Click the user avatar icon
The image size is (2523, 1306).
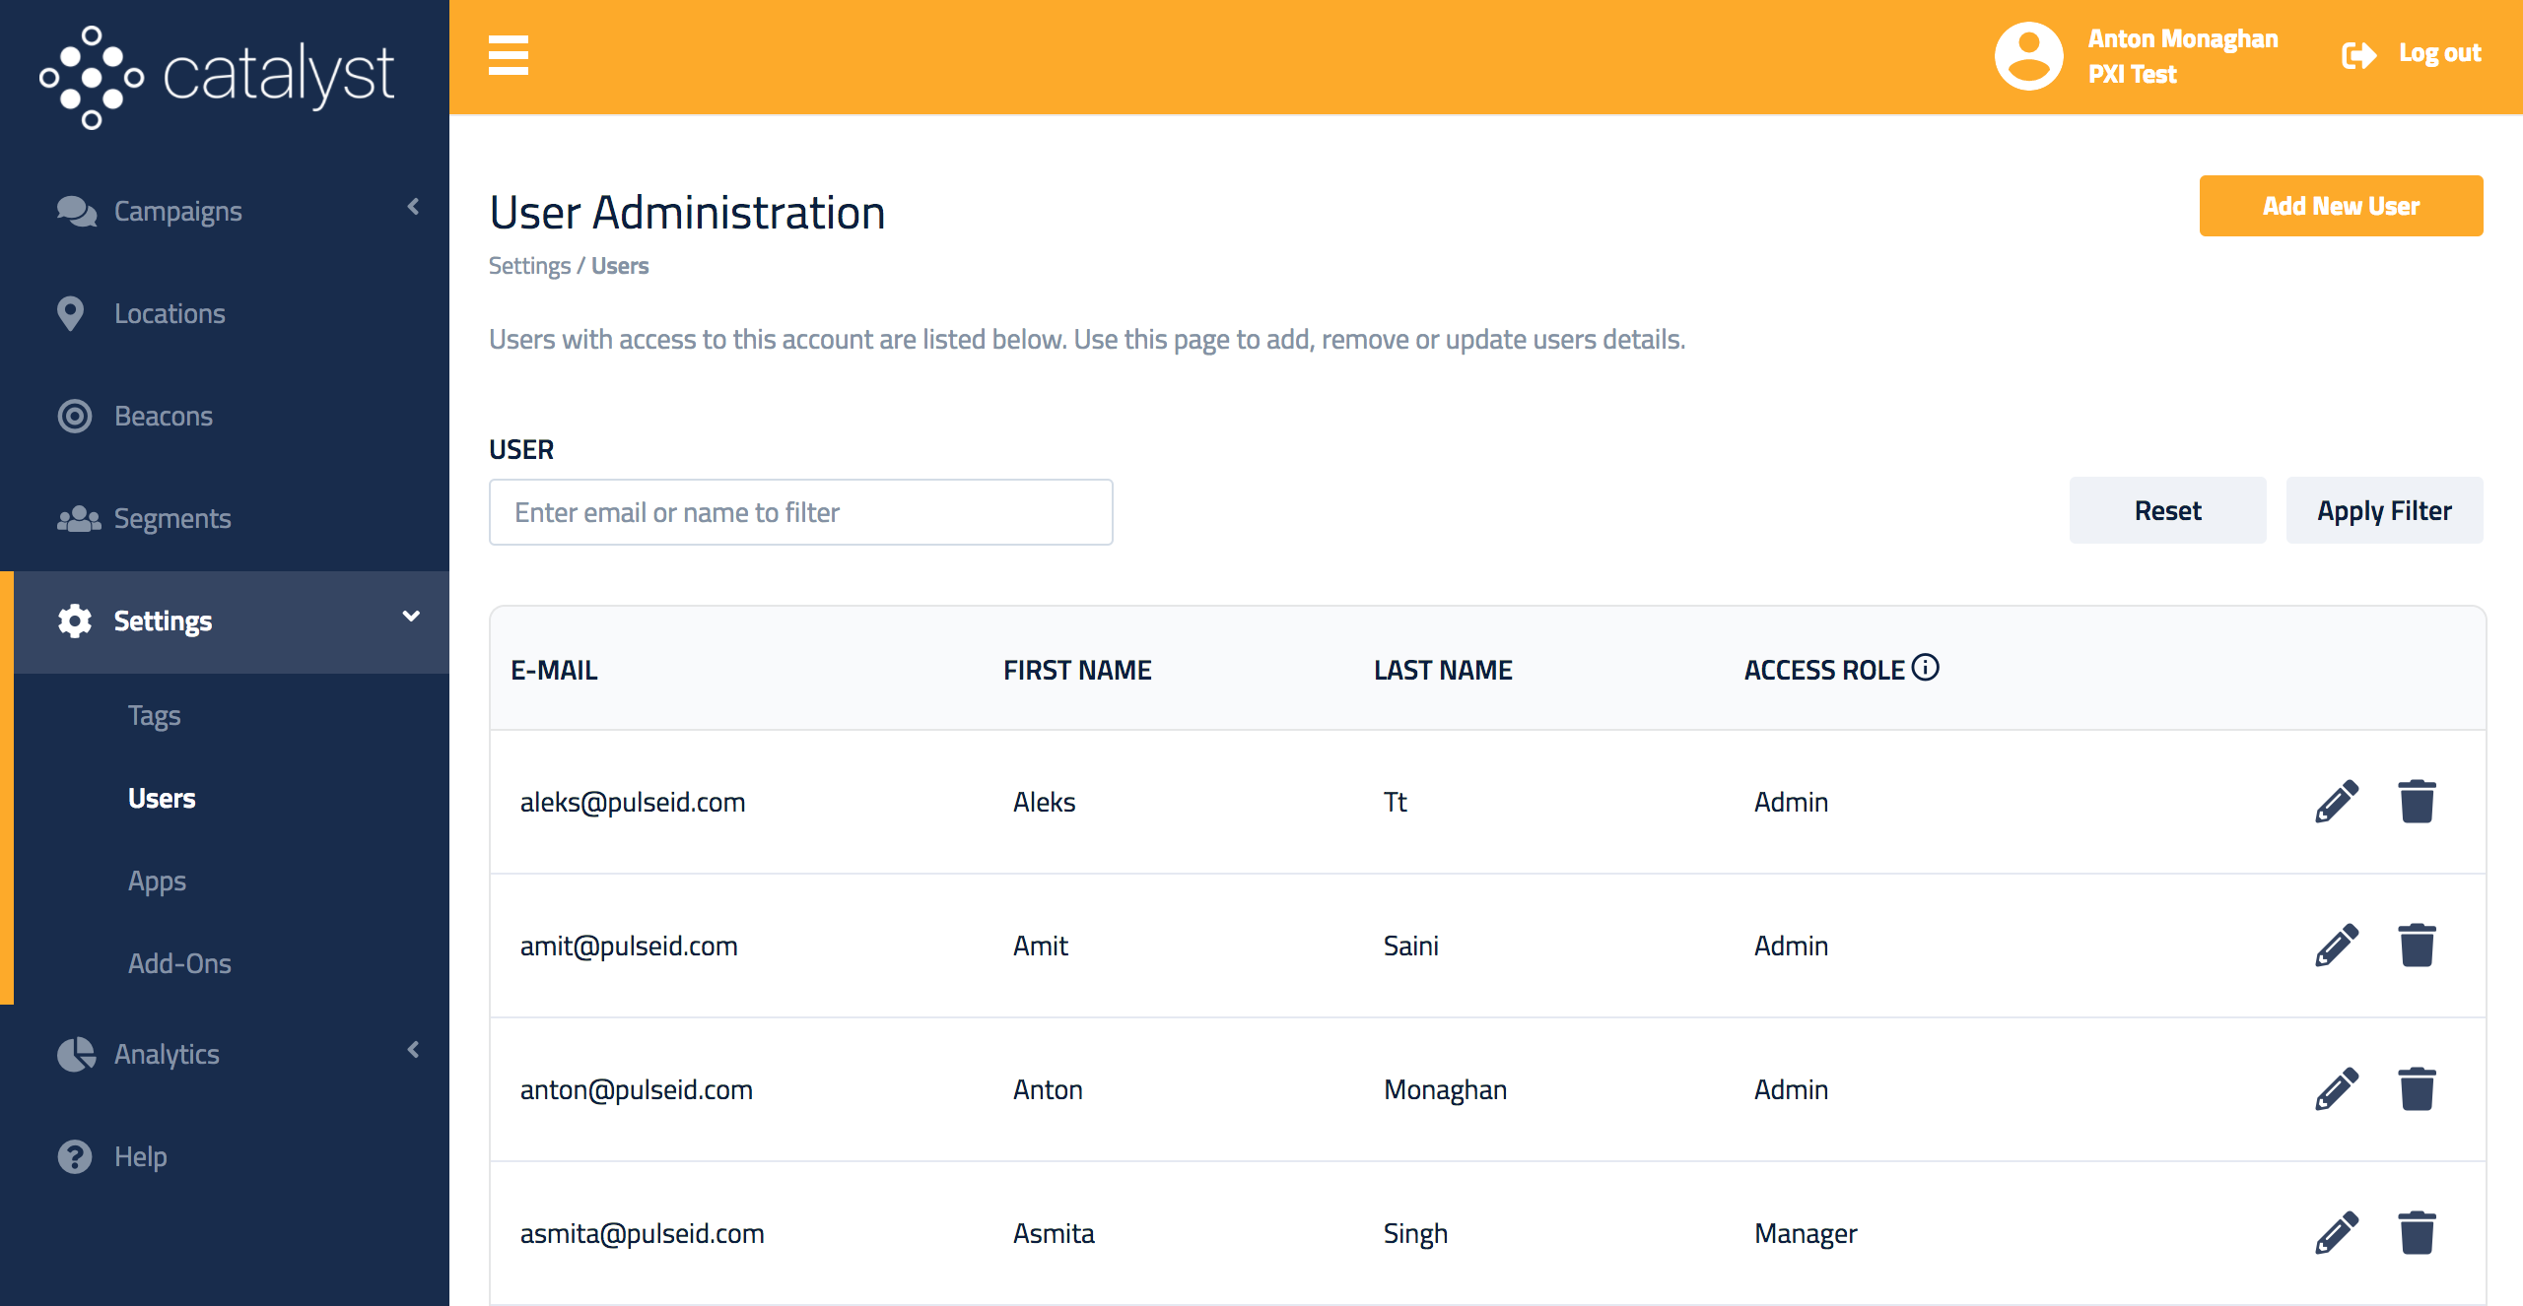point(2028,56)
